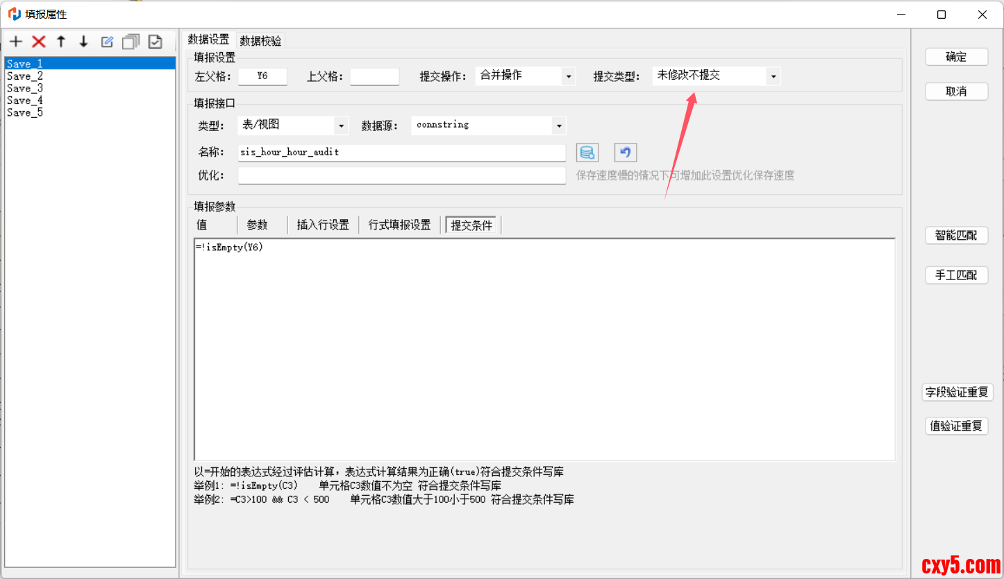Switch to the 数据校验 tab
Viewport: 1004px width, 579px height.
point(260,41)
